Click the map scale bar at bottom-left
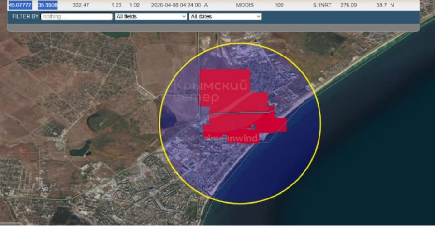 [11, 223]
